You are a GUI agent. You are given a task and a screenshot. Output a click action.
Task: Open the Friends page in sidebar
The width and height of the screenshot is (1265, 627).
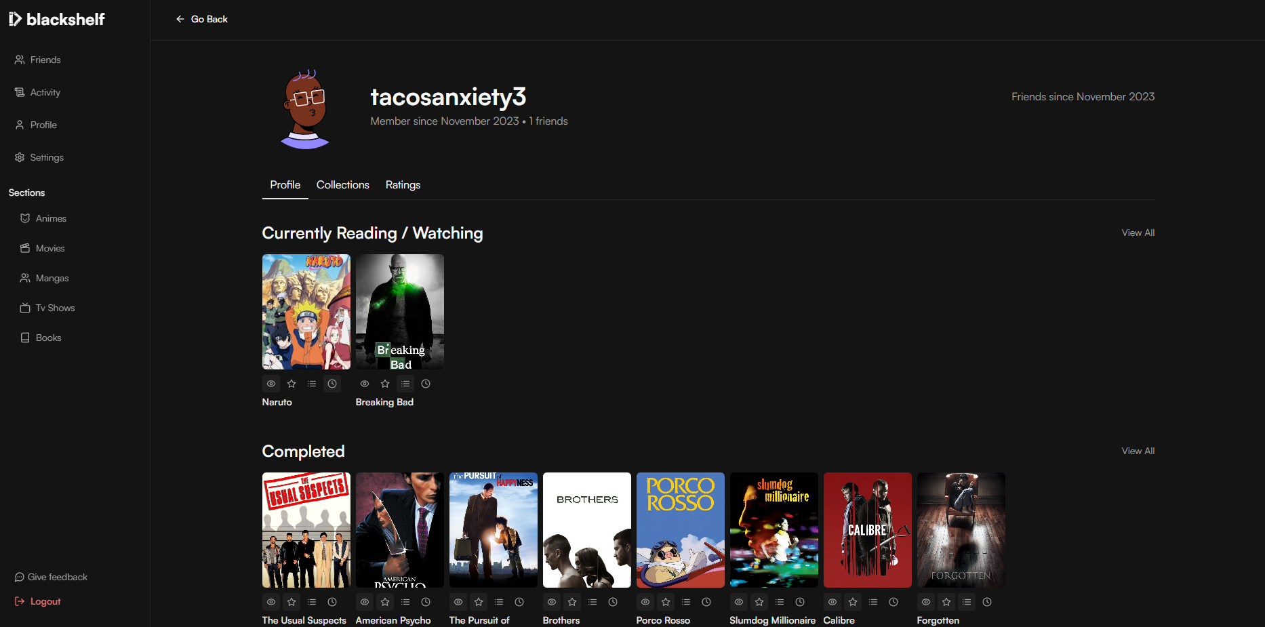(38, 60)
